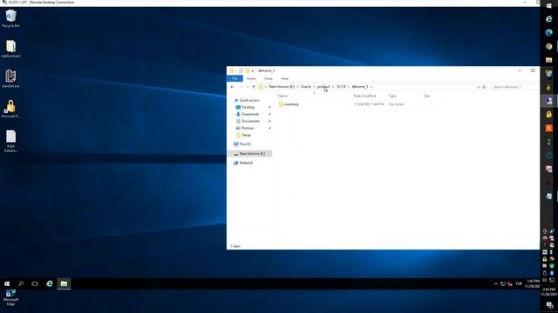Open the File tab in Explorer
The image size is (558, 313).
pyautogui.click(x=235, y=78)
